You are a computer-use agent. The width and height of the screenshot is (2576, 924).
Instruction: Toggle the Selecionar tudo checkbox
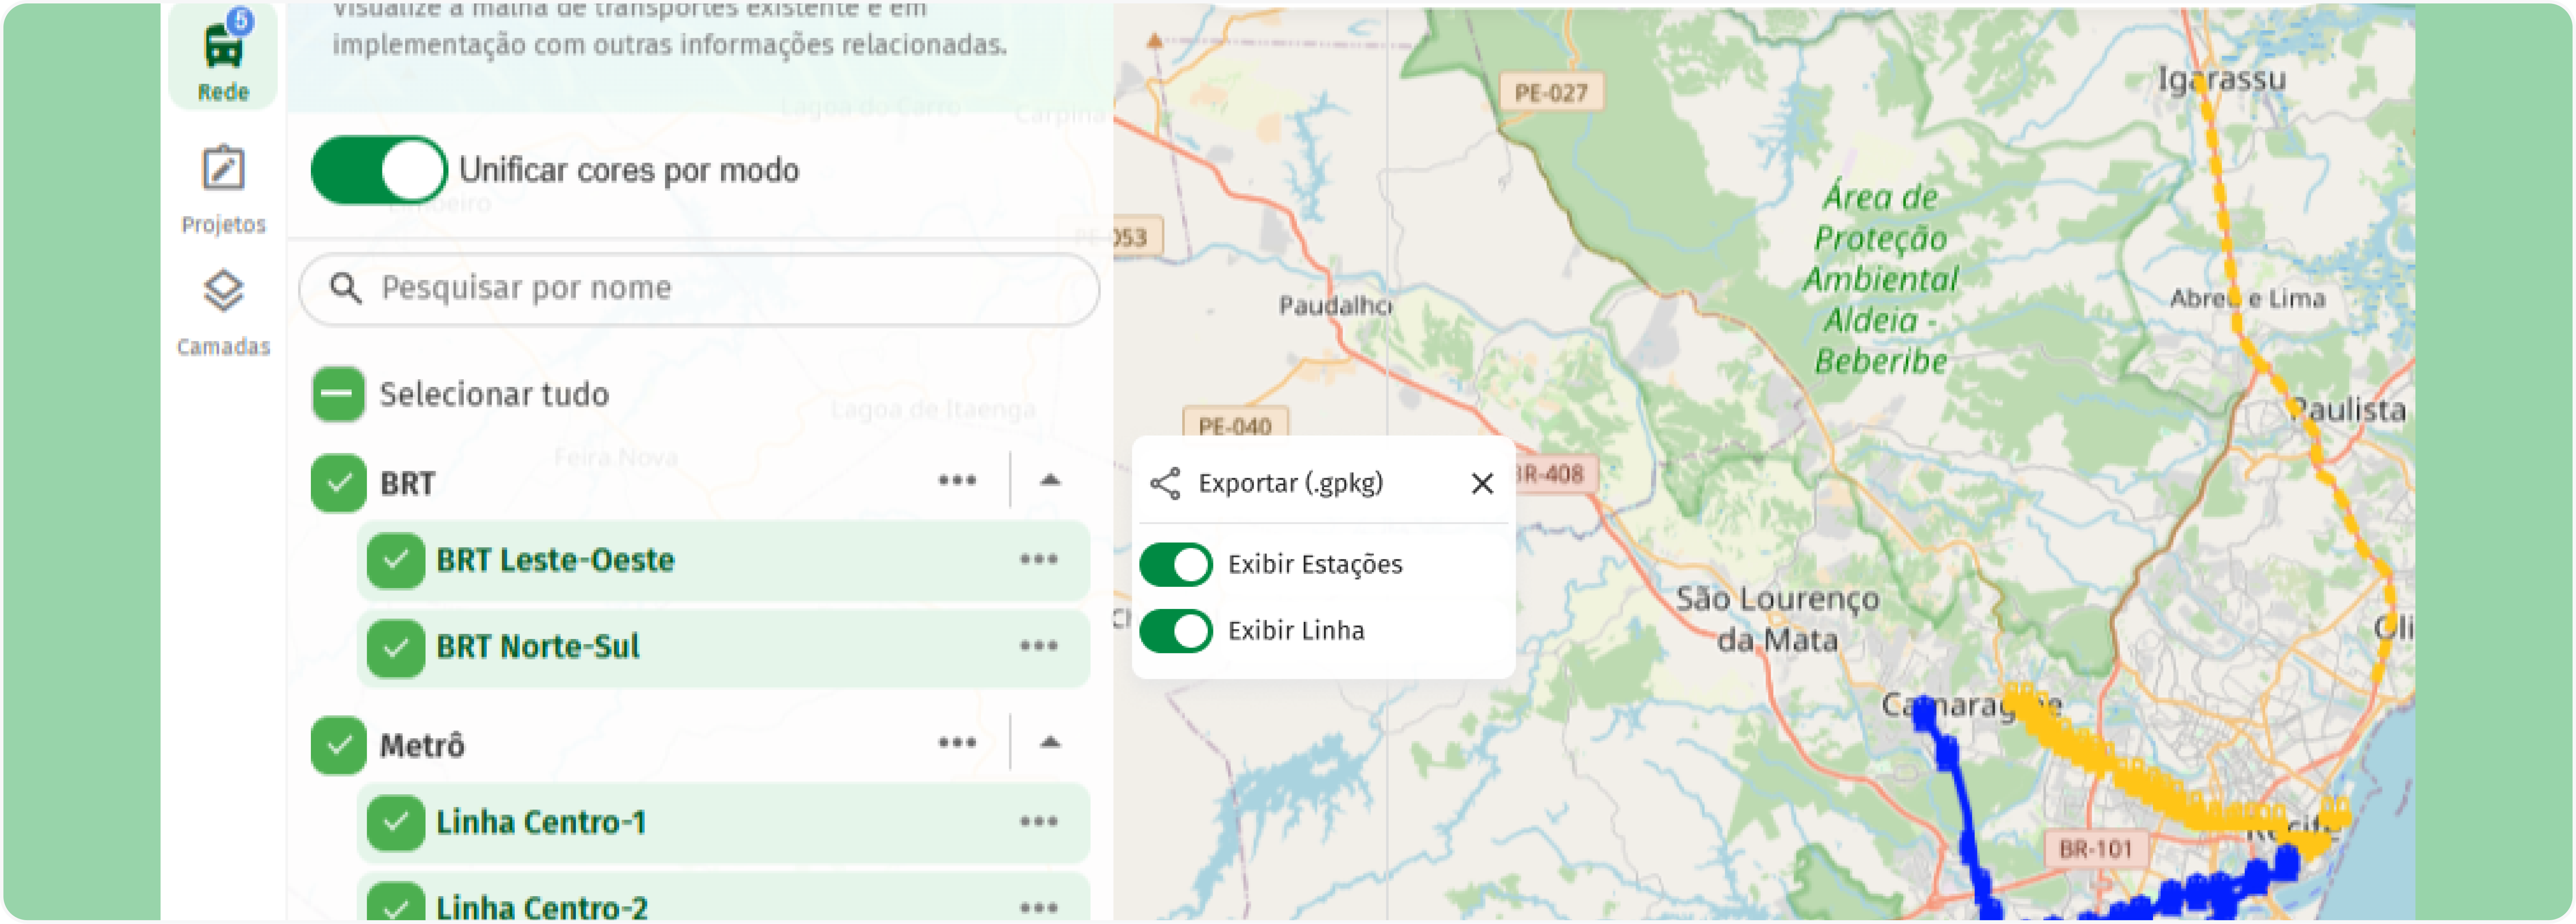click(338, 394)
